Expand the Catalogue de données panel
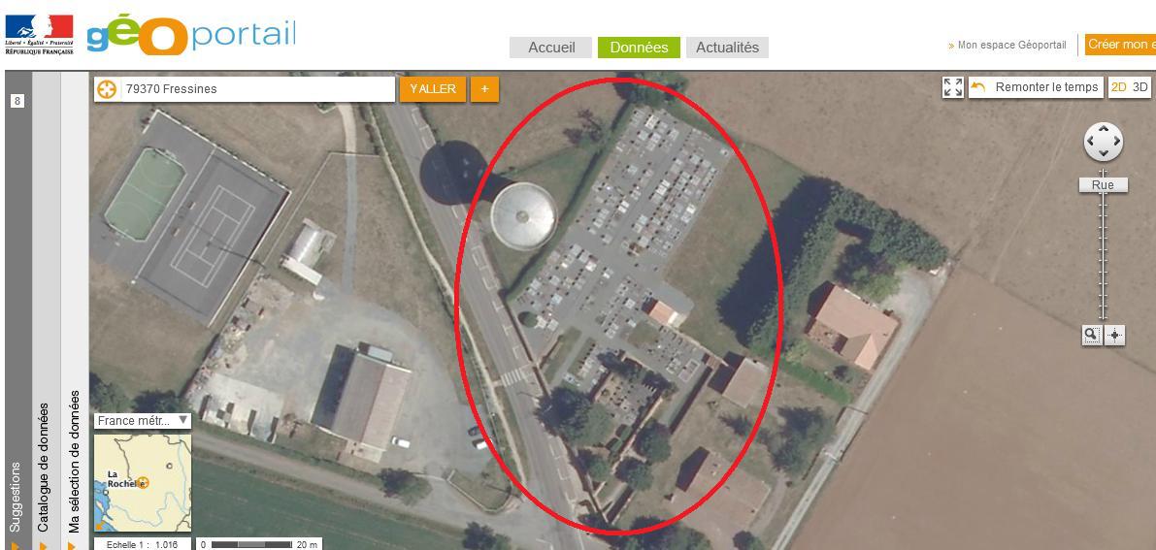The height and width of the screenshot is (550, 1156). pos(44,468)
